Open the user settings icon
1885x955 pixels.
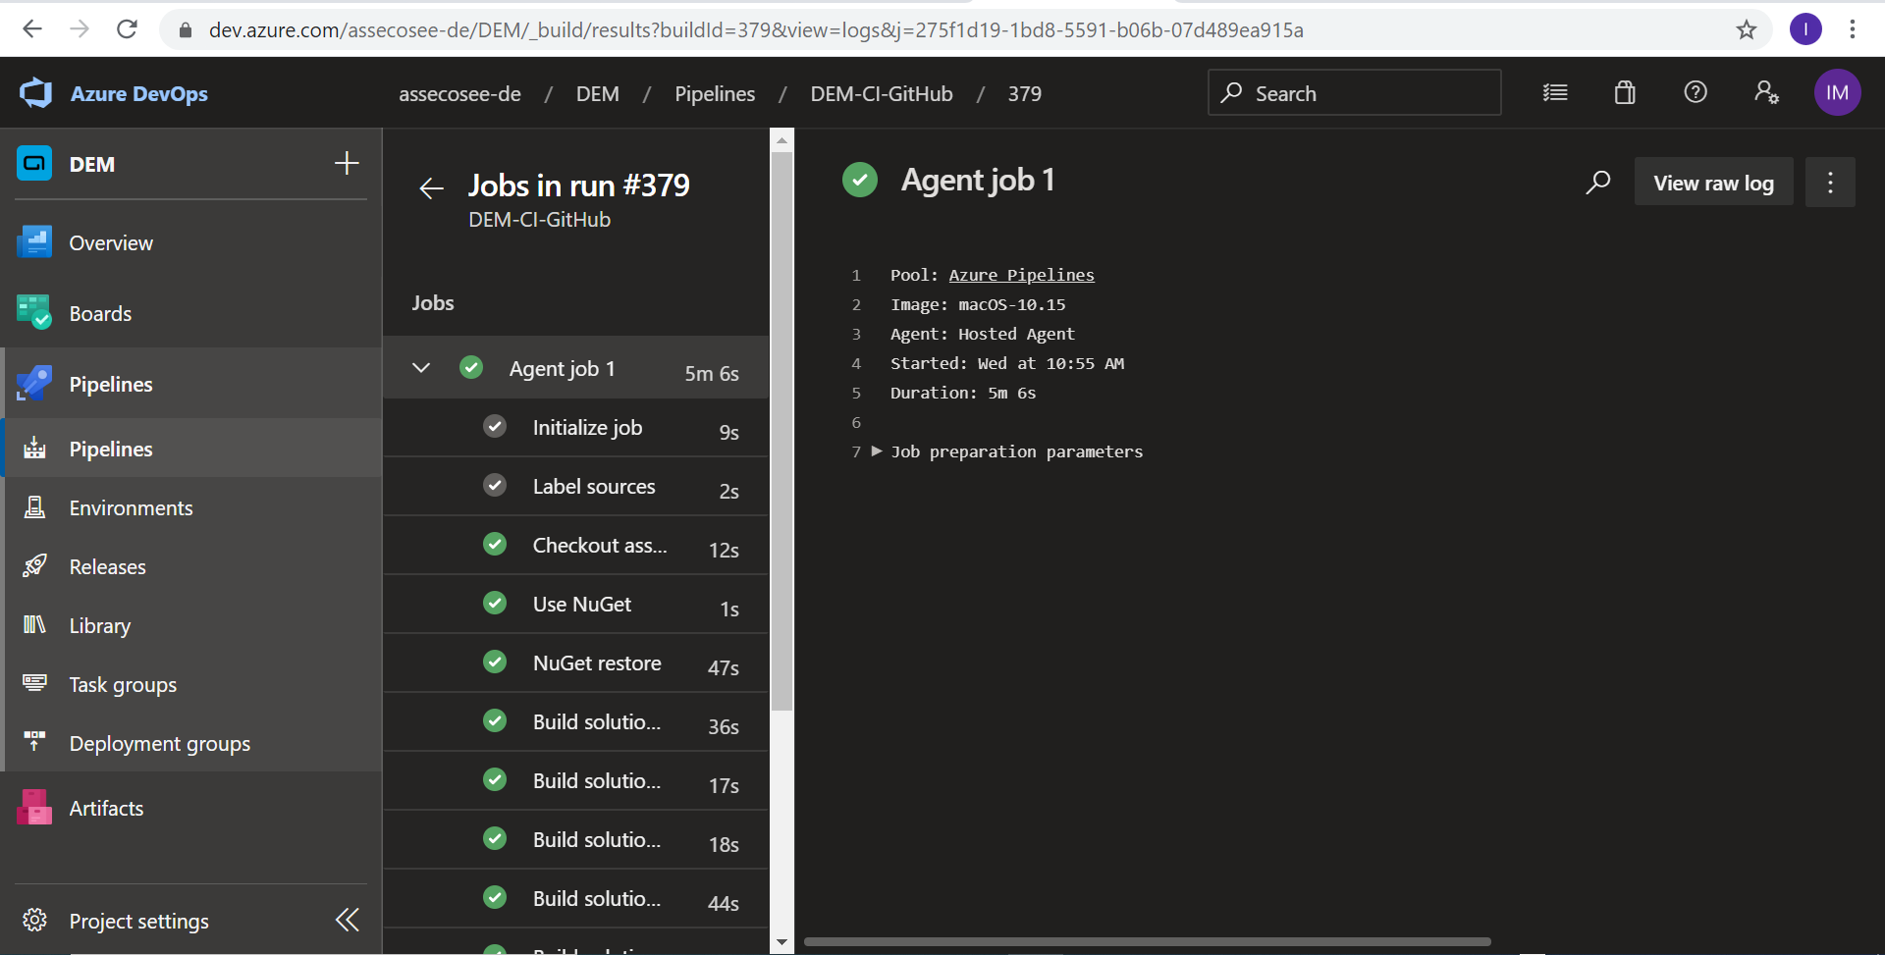click(x=1766, y=92)
